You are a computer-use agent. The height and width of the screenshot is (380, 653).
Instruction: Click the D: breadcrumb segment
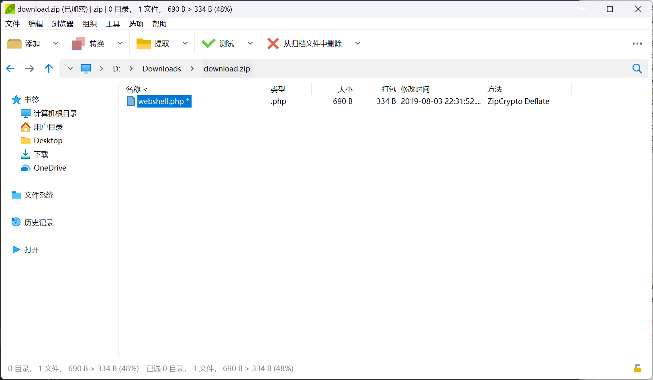pyautogui.click(x=116, y=69)
